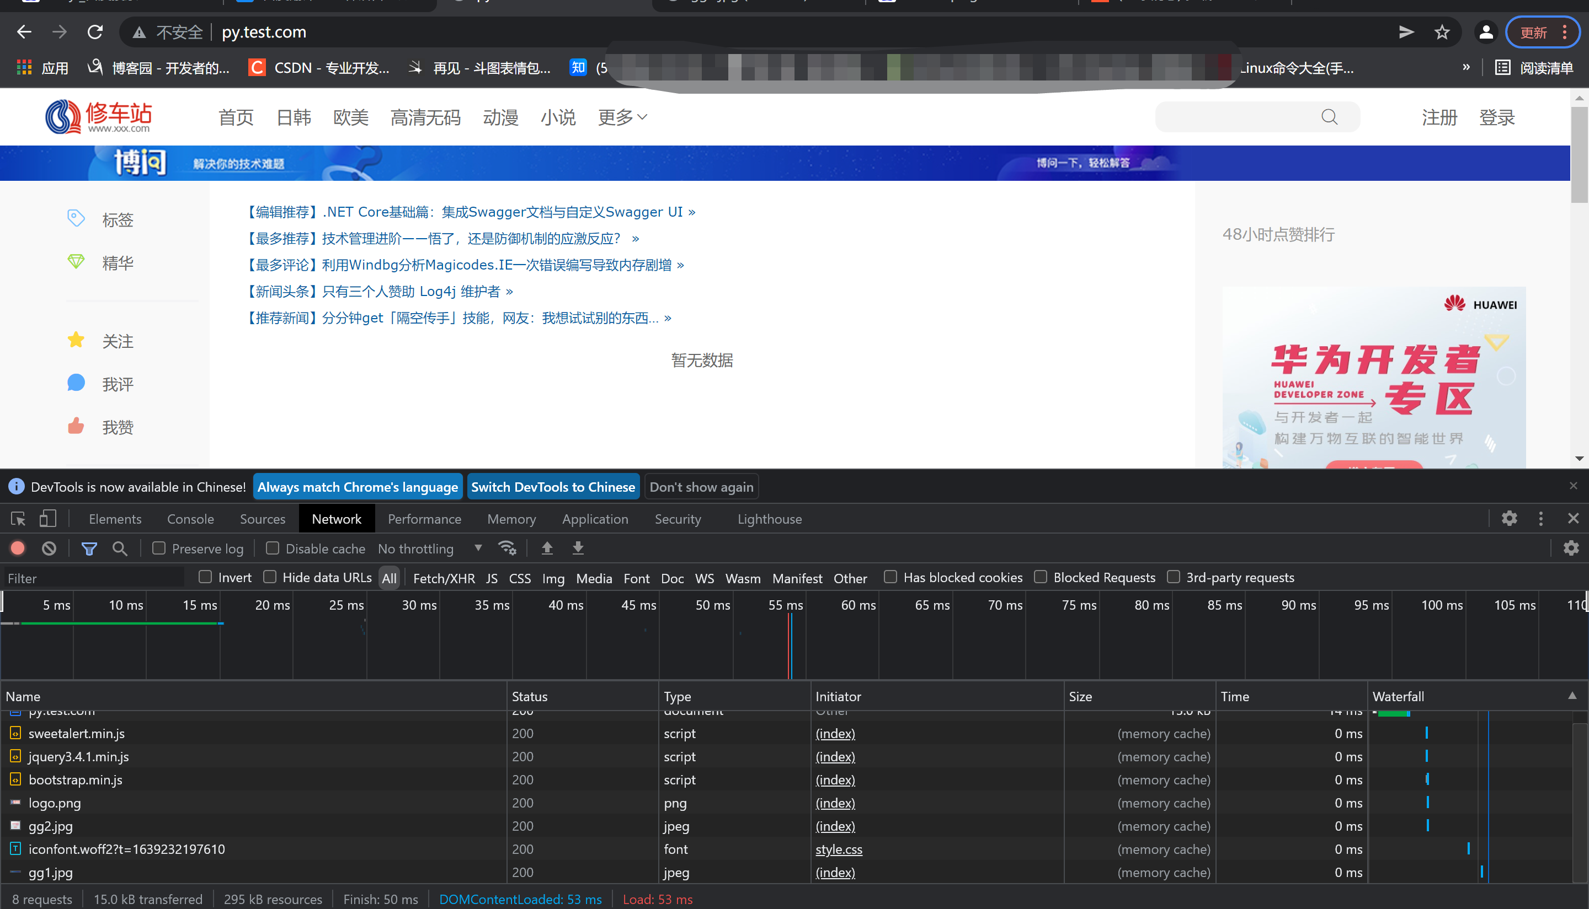Image resolution: width=1589 pixels, height=909 pixels.
Task: Sort by the Waterfall column arrow
Action: tap(1572, 696)
